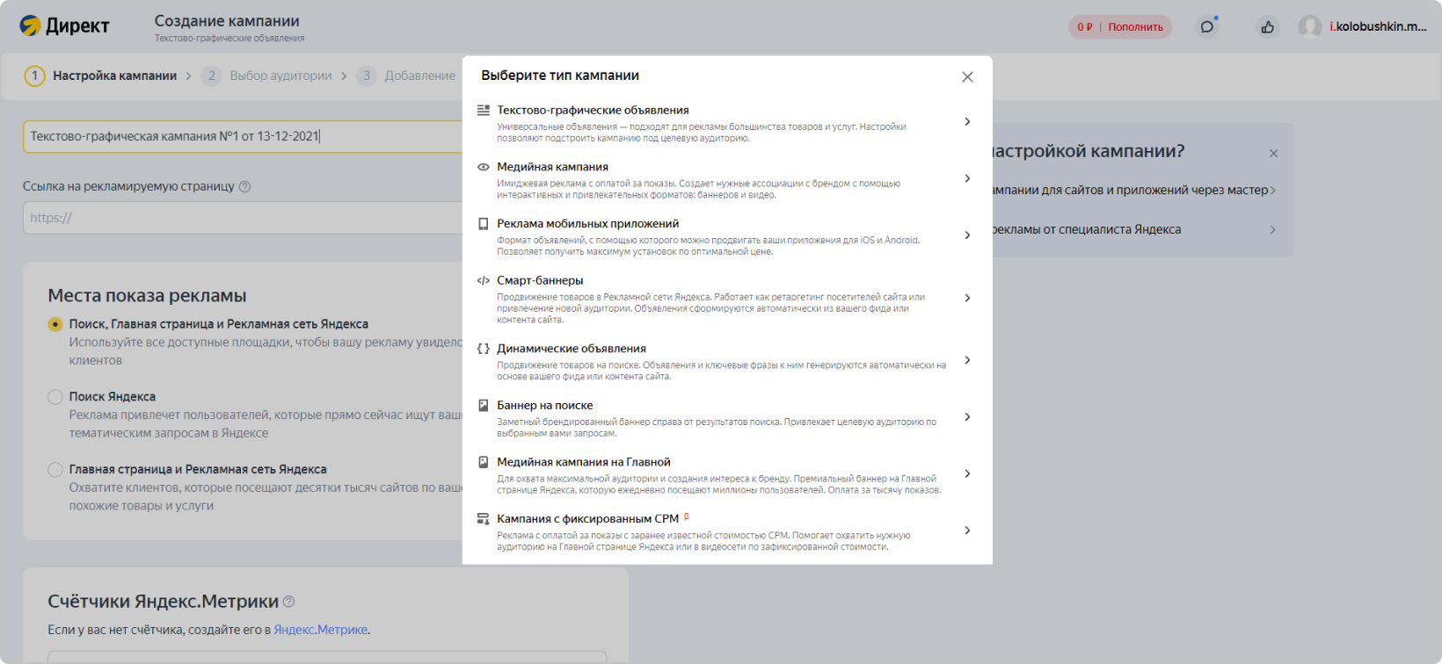Open campaigns for sites and apps master link
Viewport: 1442px width, 664px height.
click(x=1131, y=191)
